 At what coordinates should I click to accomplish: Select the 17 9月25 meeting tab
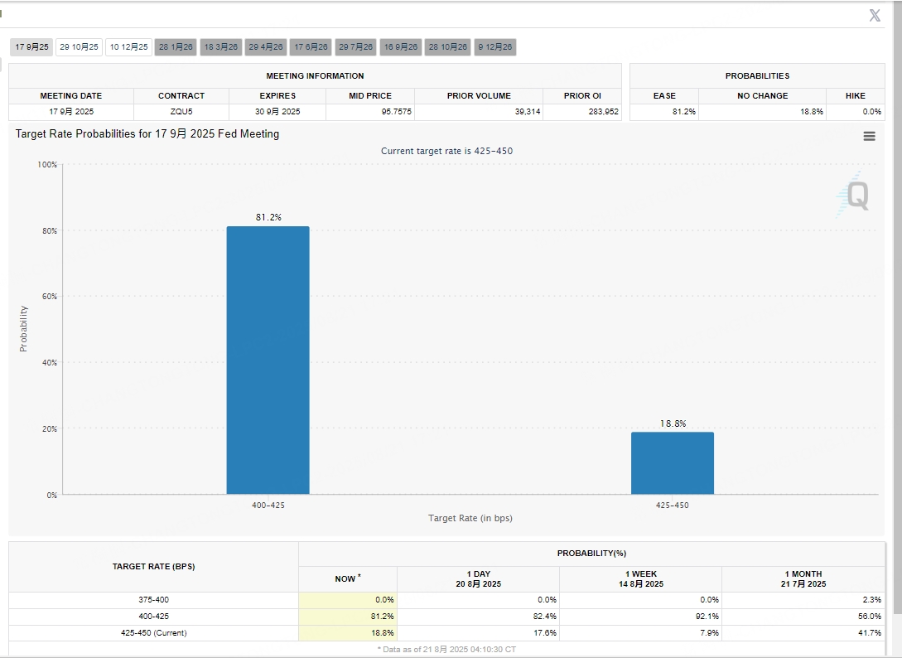(x=31, y=47)
